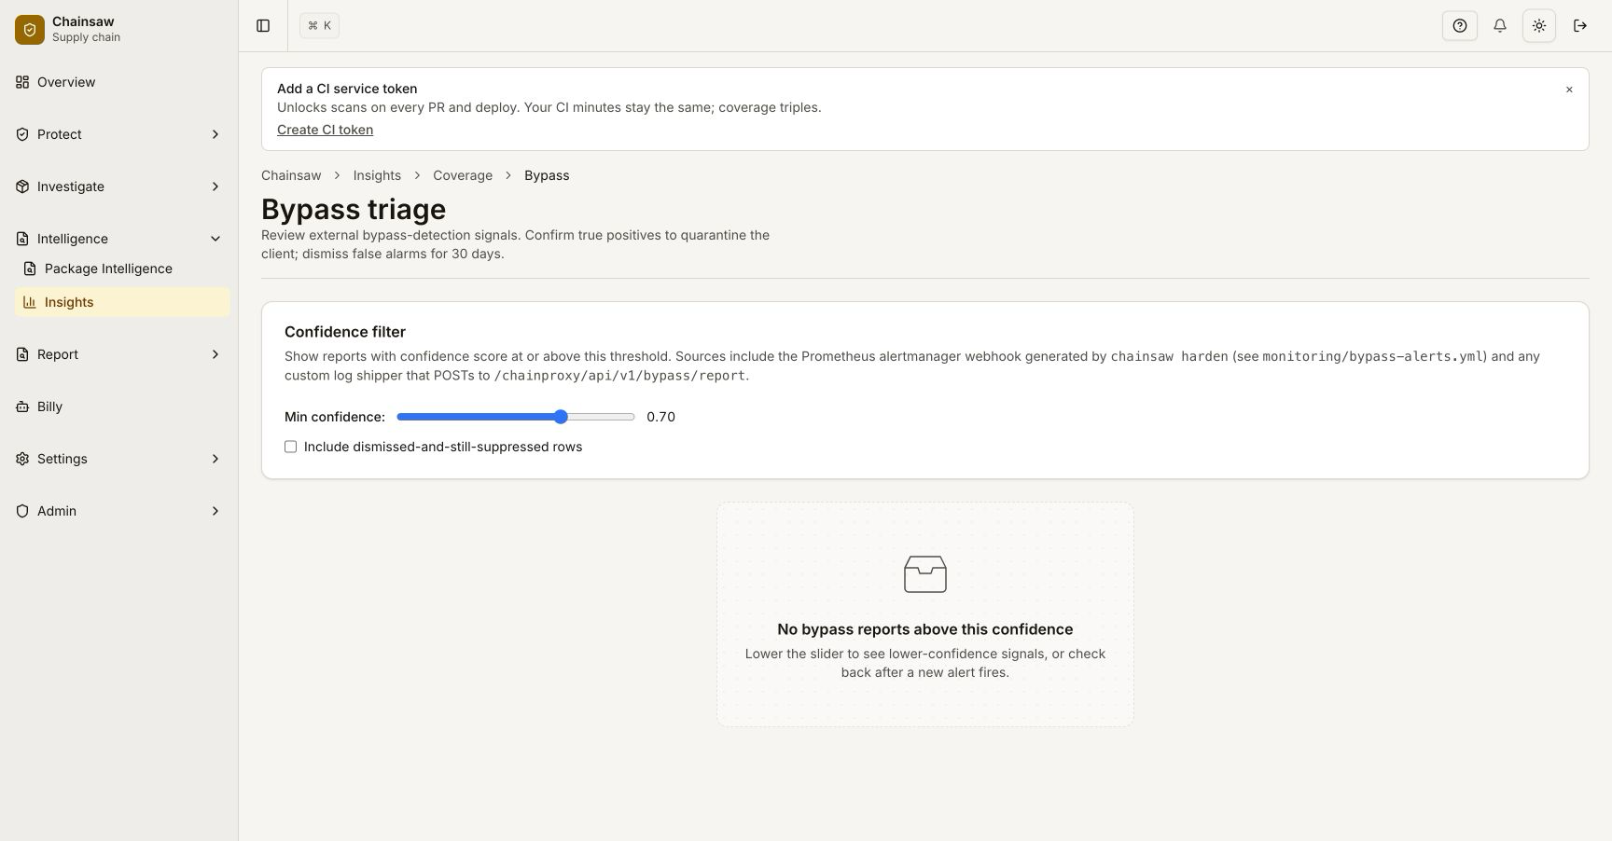Click the Chainsaw shield logo icon

click(x=30, y=30)
